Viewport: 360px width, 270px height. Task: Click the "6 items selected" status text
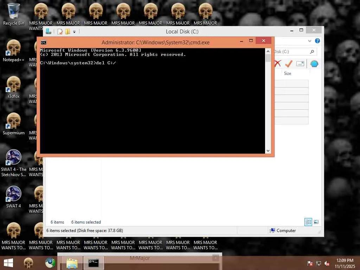86,222
